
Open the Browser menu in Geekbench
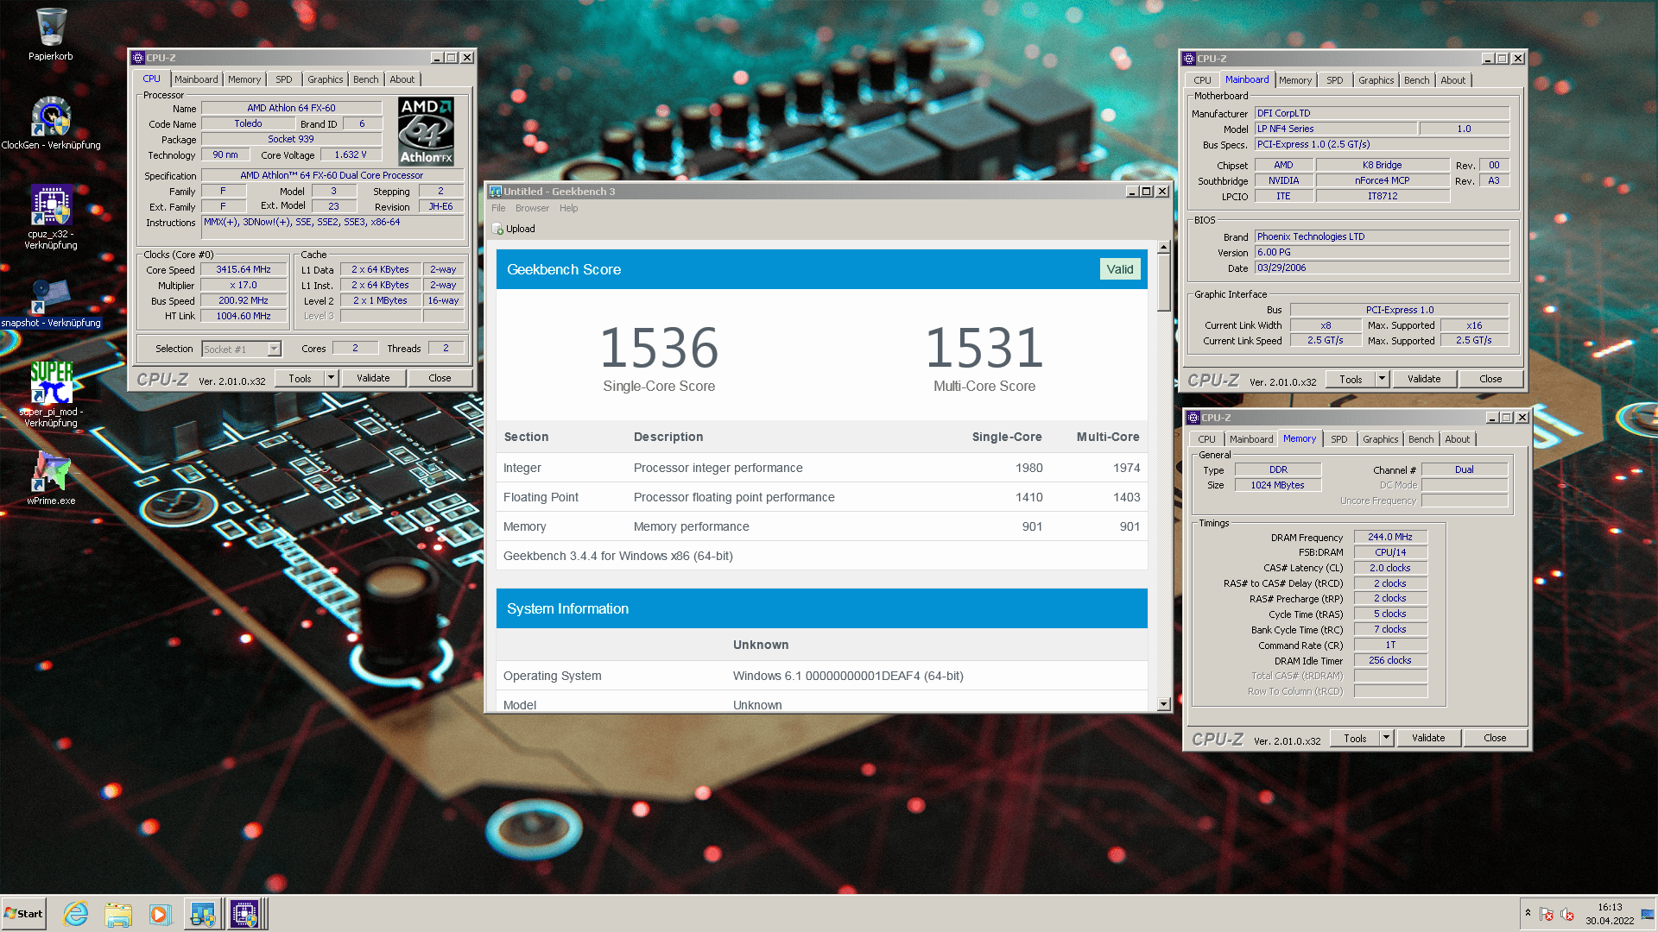coord(532,208)
